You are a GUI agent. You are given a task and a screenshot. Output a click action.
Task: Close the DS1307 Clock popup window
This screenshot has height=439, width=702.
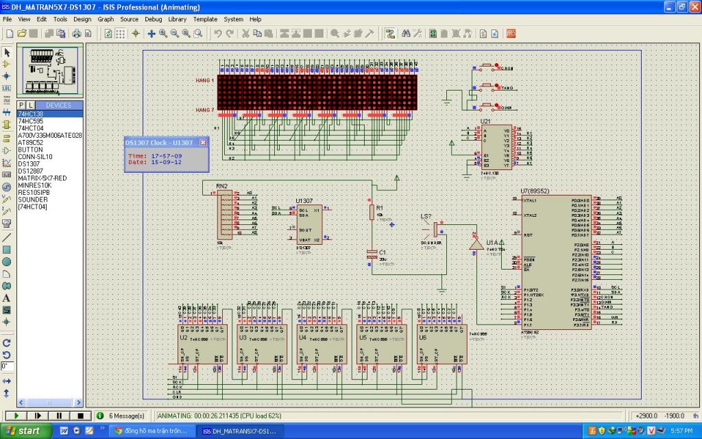pos(203,142)
